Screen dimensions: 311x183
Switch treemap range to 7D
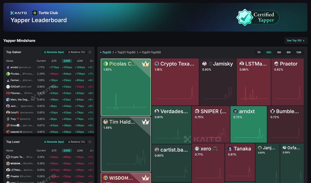pyautogui.click(x=259, y=52)
